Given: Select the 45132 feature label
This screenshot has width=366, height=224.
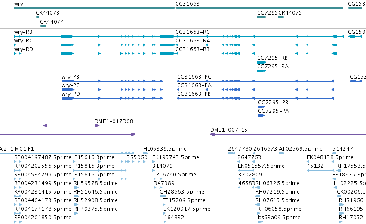Looking at the screenshot, I should pyautogui.click(x=315, y=166).
